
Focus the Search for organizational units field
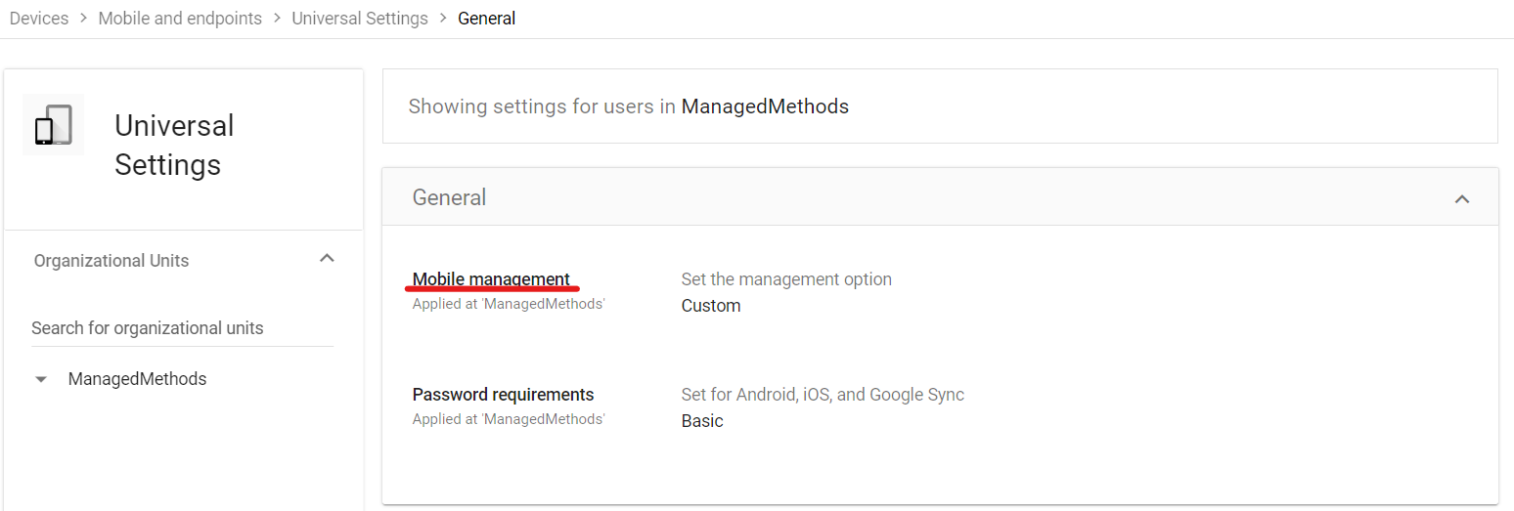[183, 328]
